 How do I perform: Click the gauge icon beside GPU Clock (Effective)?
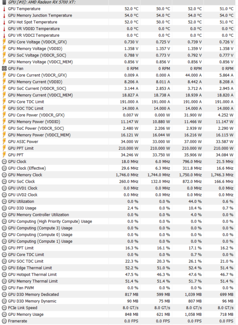tap(4, 168)
